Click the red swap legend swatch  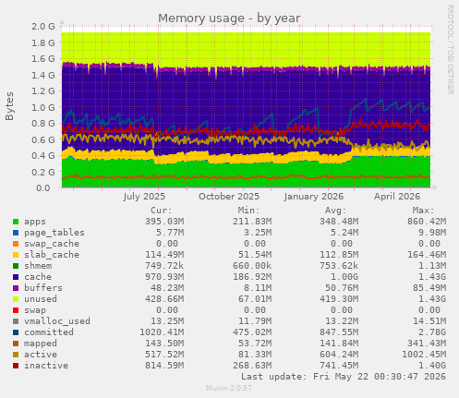click(x=16, y=310)
